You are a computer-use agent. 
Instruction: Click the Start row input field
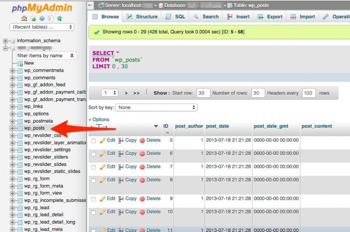click(x=203, y=93)
